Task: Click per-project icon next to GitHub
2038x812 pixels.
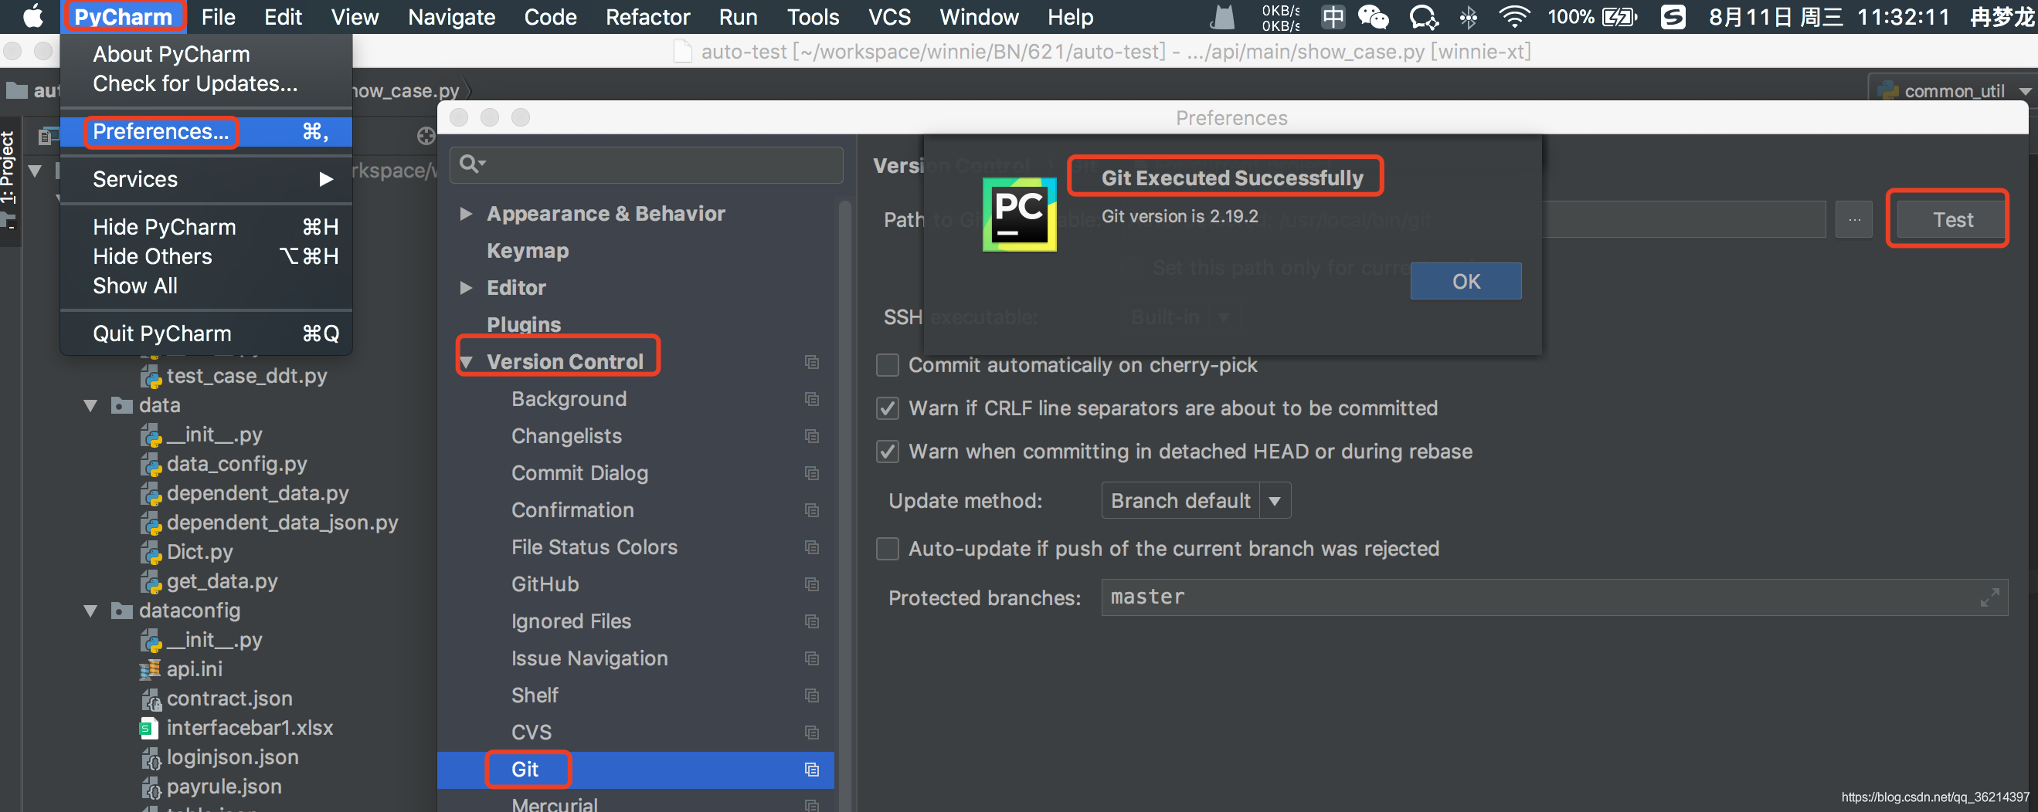Action: pyautogui.click(x=812, y=584)
